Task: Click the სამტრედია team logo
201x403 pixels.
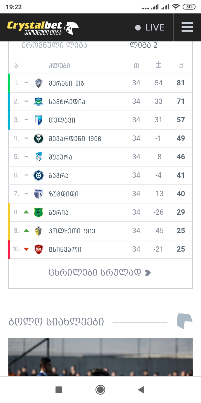Action: [x=39, y=101]
